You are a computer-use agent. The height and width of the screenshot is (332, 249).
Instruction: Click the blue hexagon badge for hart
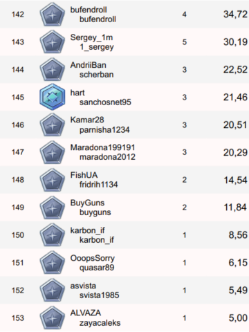pos(53,97)
